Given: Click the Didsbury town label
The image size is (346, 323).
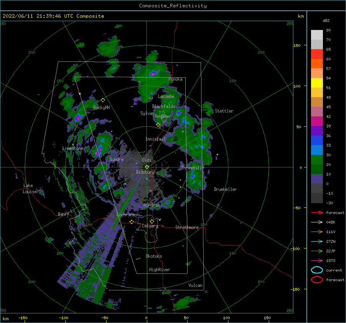Looking at the screenshot, I should (145, 172).
